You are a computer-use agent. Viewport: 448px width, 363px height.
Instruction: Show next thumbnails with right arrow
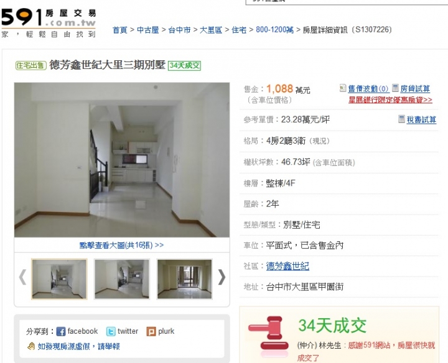(x=222, y=277)
